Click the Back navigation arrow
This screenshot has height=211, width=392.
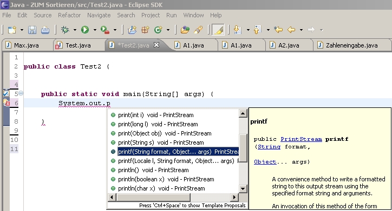[291, 30]
